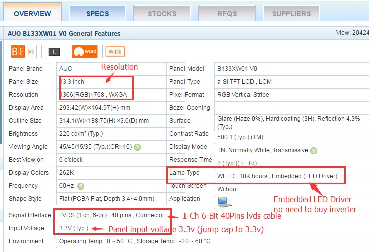Screen dimensions: 369x252
Task: Click the 'Panel Model' label
Action: [187, 69]
